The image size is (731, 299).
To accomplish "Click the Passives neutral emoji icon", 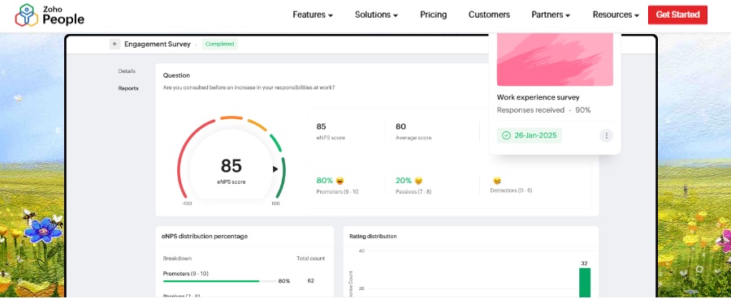I will click(x=418, y=181).
